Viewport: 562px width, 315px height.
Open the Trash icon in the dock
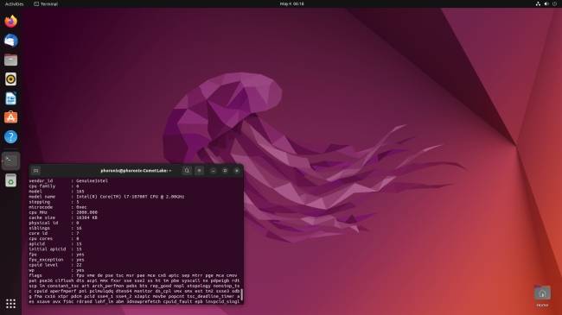pyautogui.click(x=10, y=180)
